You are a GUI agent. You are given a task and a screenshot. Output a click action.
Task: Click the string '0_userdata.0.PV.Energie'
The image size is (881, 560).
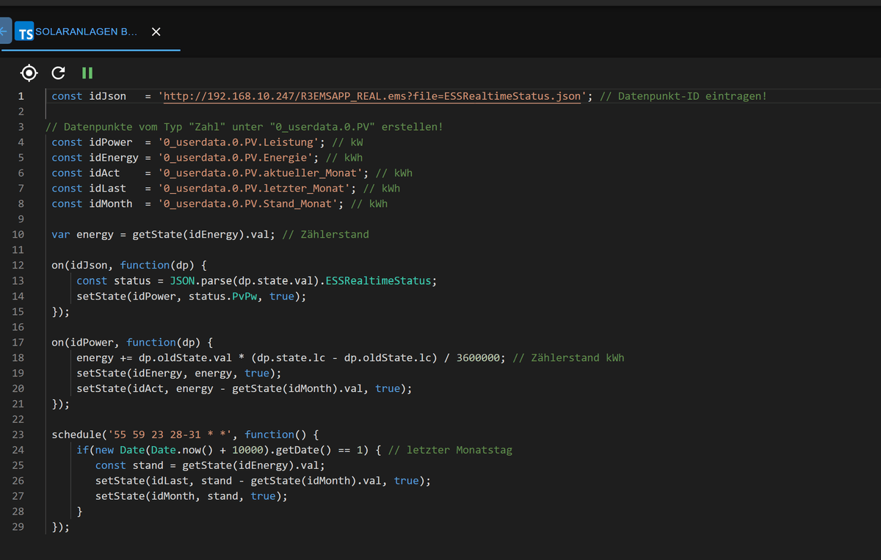(235, 158)
